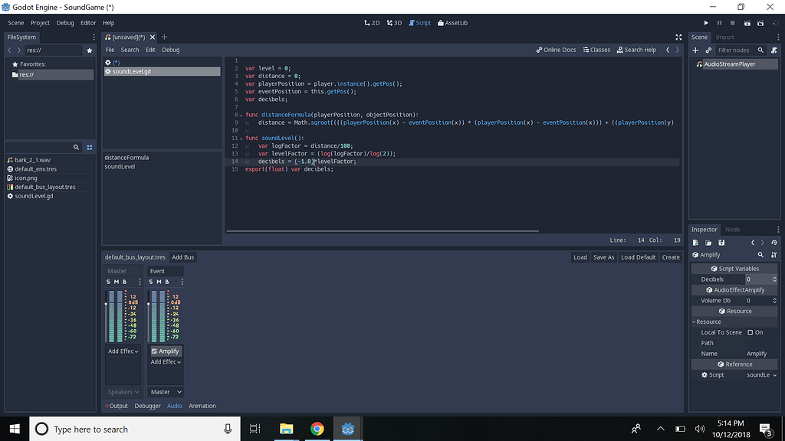Open Windows Start menu
This screenshot has width=785, height=441.
15,429
